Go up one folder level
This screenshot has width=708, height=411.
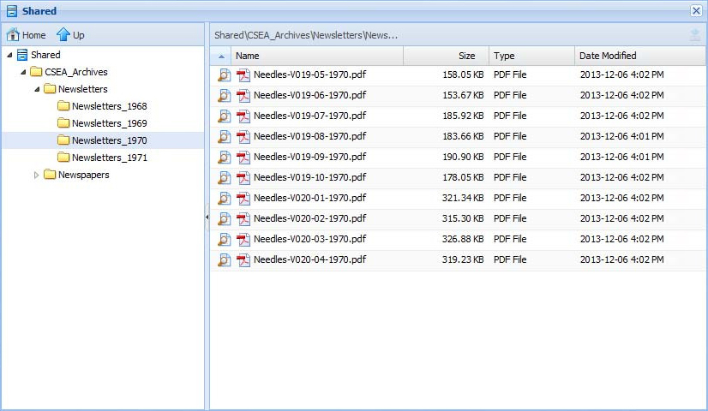click(x=70, y=35)
